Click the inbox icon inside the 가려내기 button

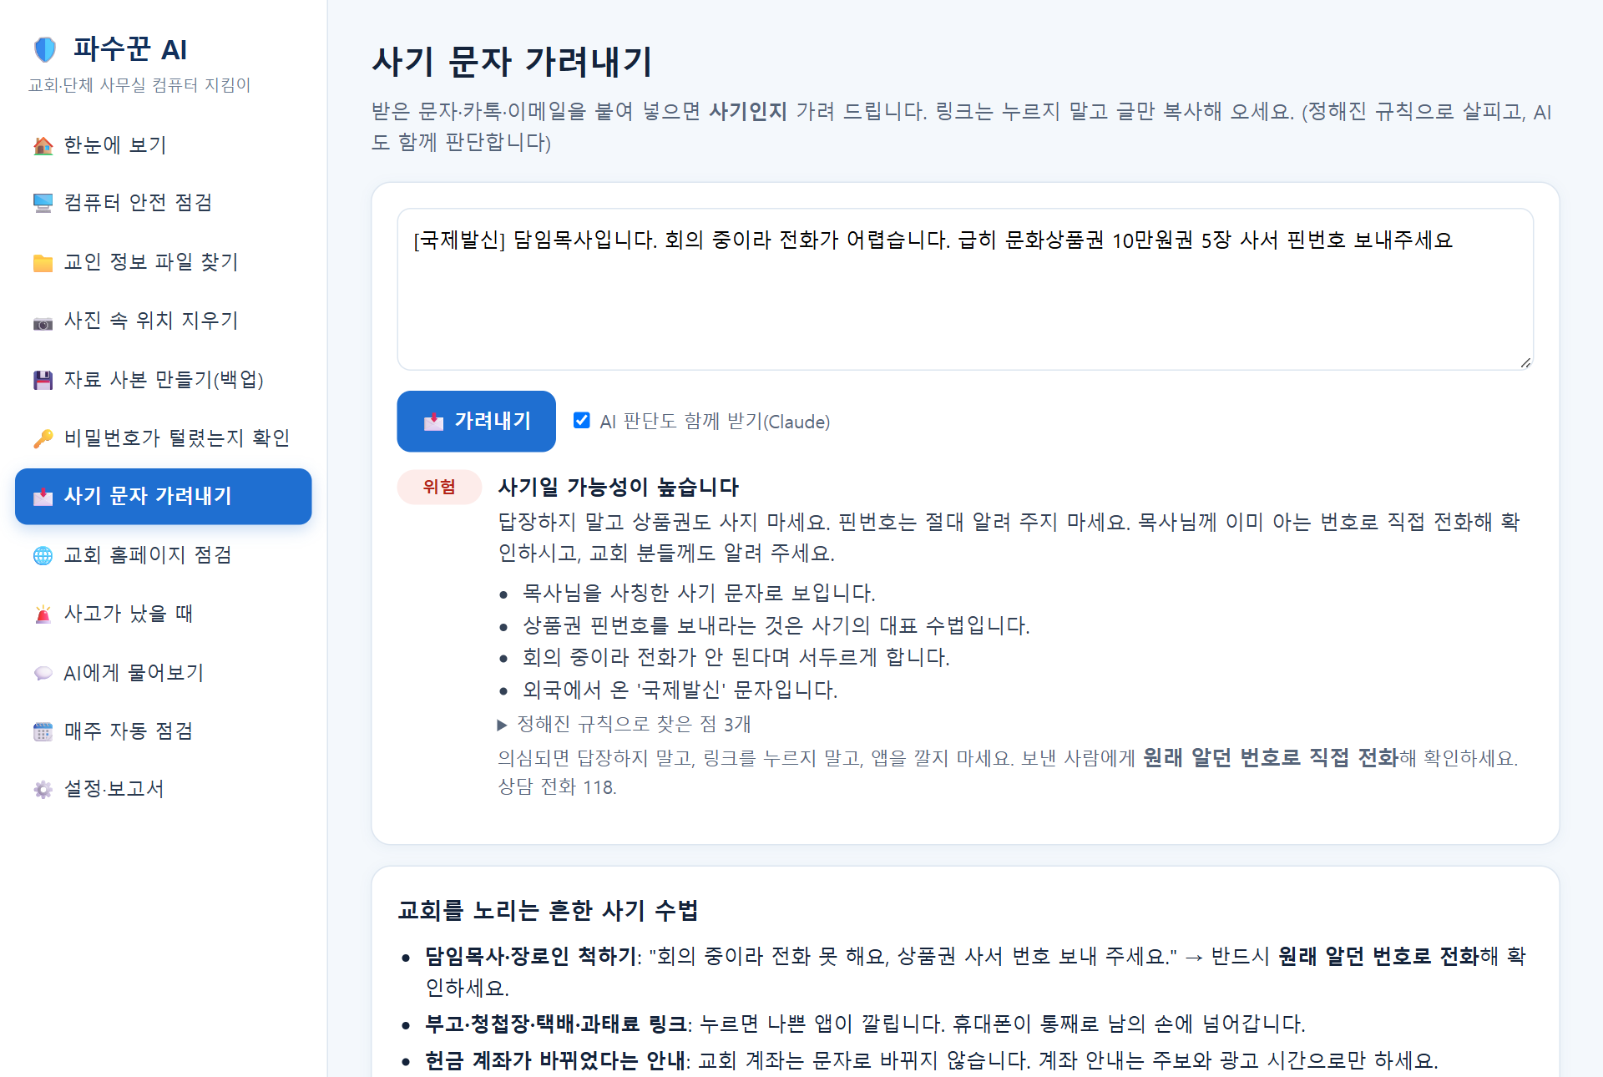click(x=433, y=422)
